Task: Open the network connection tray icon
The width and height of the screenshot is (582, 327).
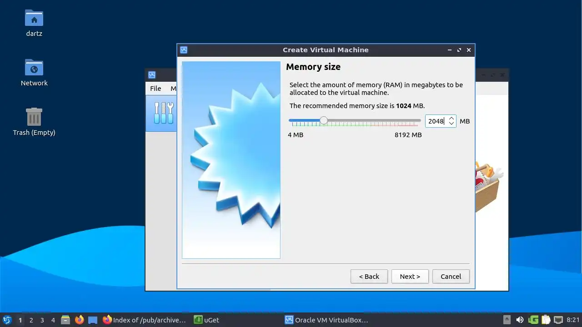Action: pyautogui.click(x=558, y=320)
